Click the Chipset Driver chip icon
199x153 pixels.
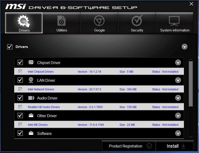(31, 62)
